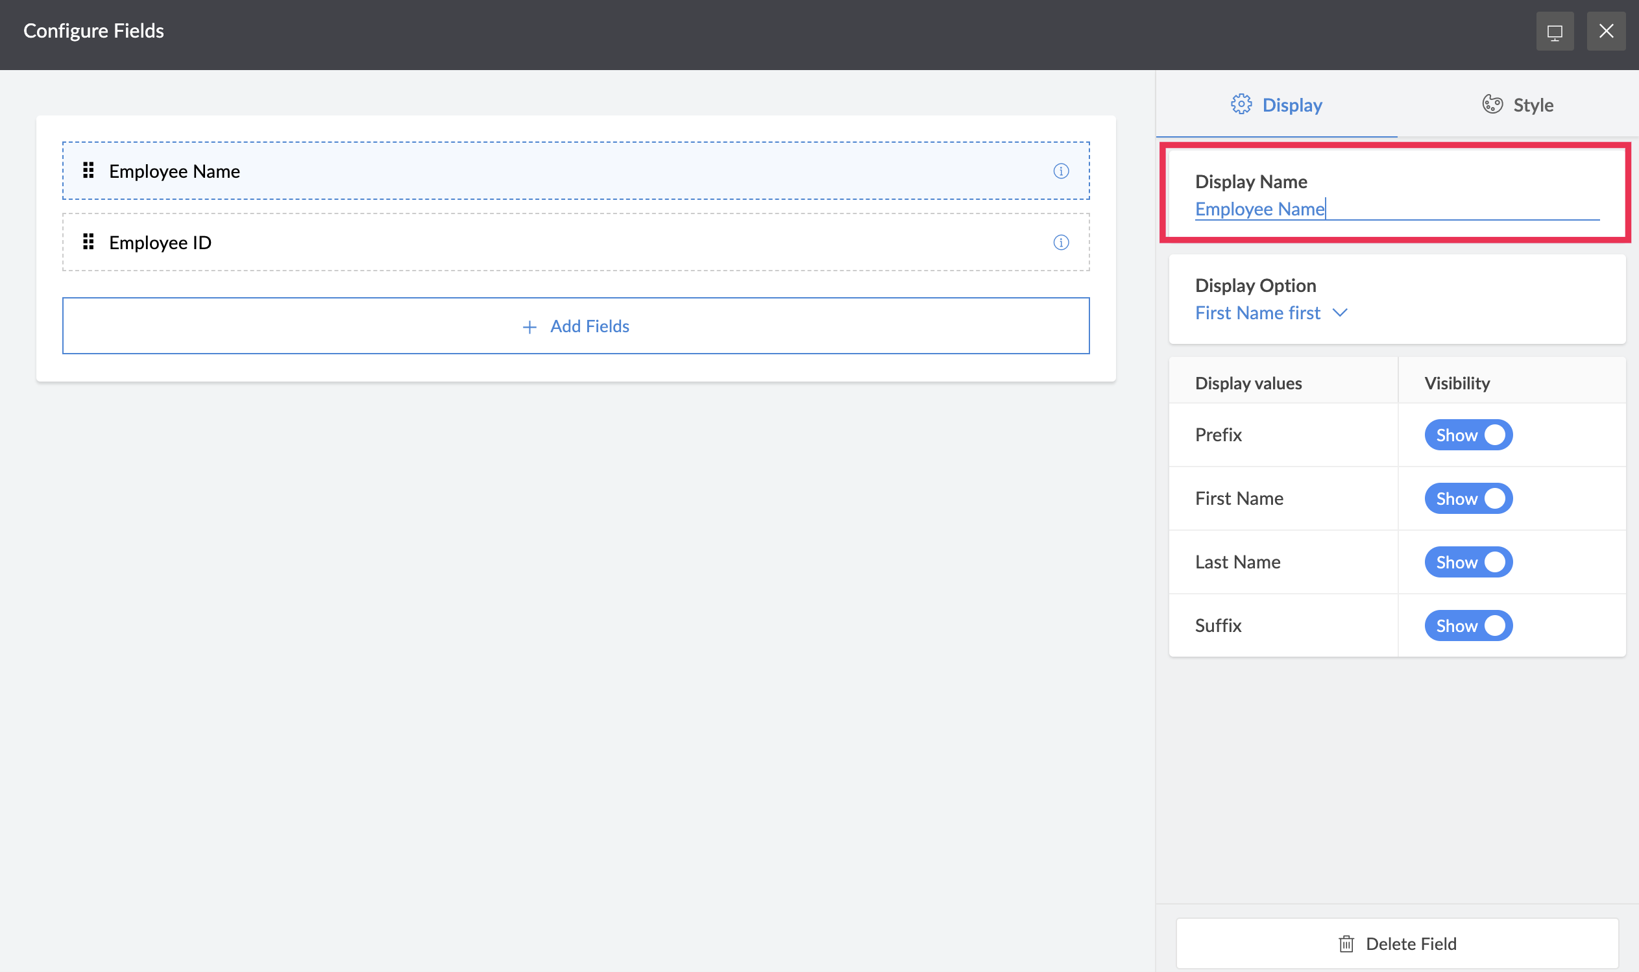Click the Employee ID drag handle icon
The image size is (1639, 972).
[x=88, y=242]
